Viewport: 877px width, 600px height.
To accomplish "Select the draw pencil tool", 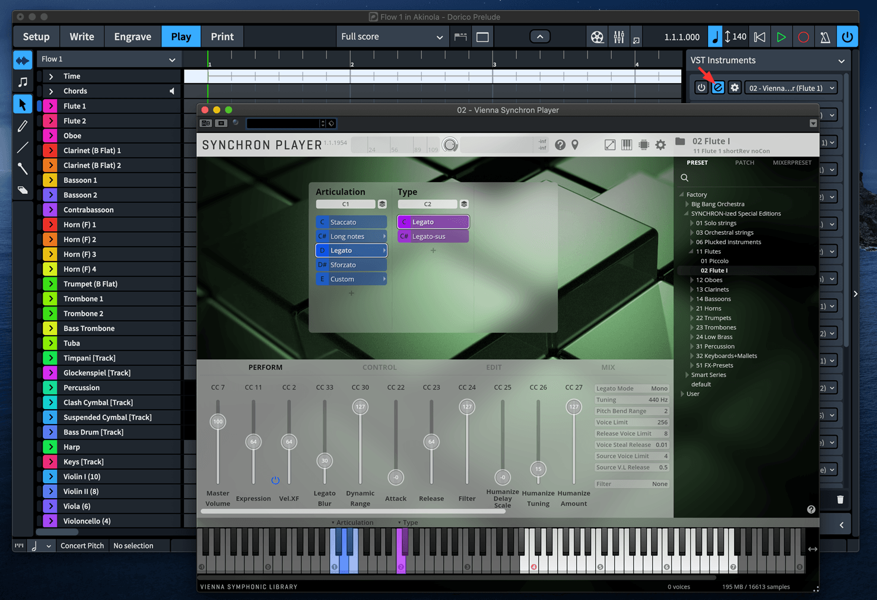I will pos(23,126).
